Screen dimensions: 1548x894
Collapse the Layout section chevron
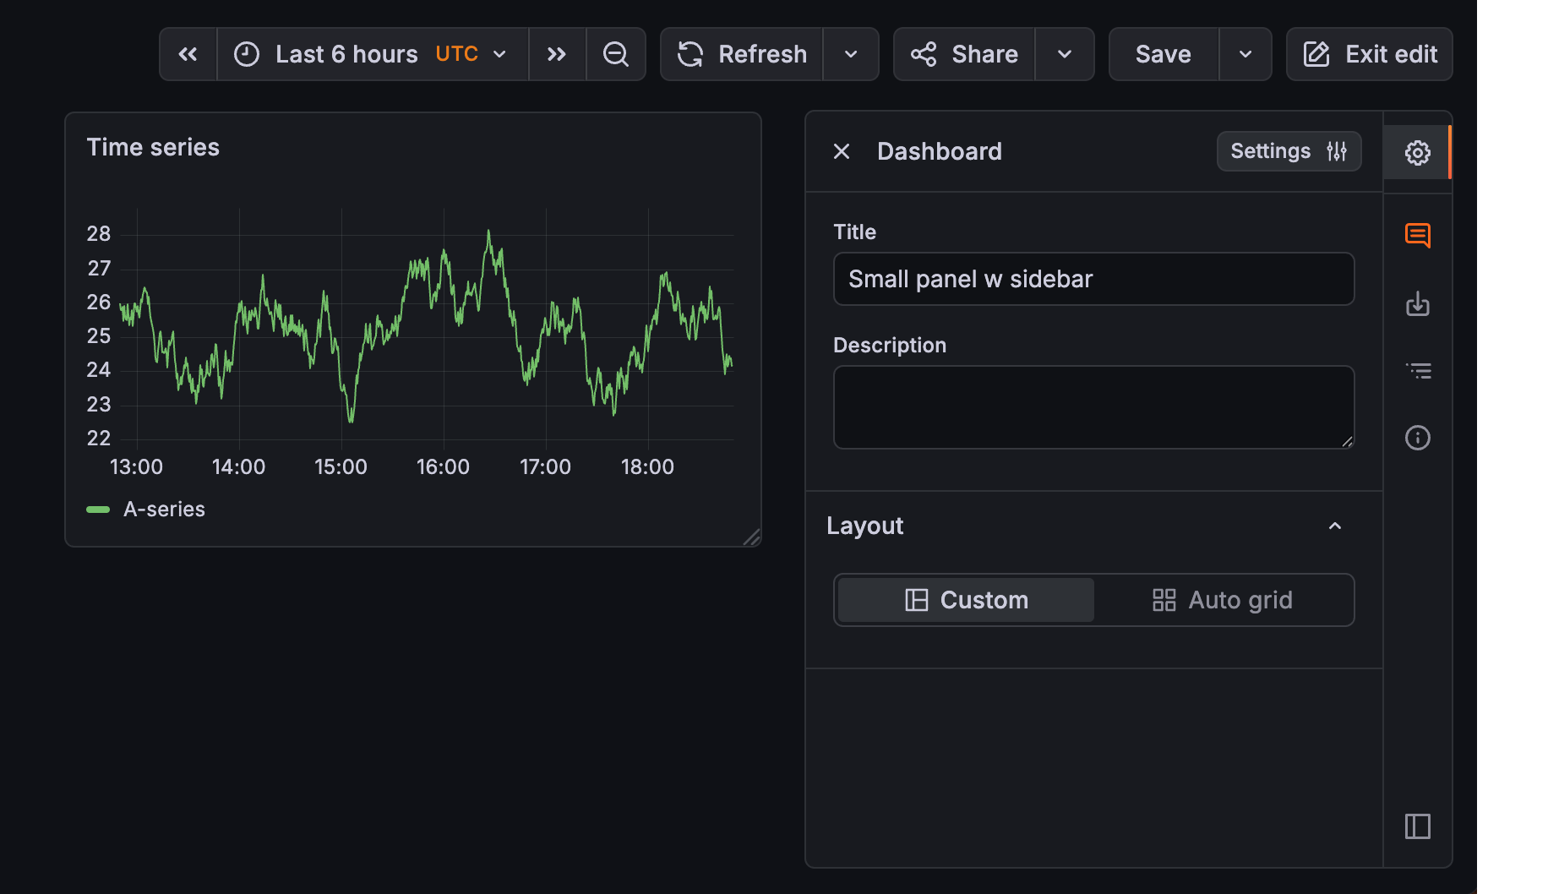pos(1335,526)
